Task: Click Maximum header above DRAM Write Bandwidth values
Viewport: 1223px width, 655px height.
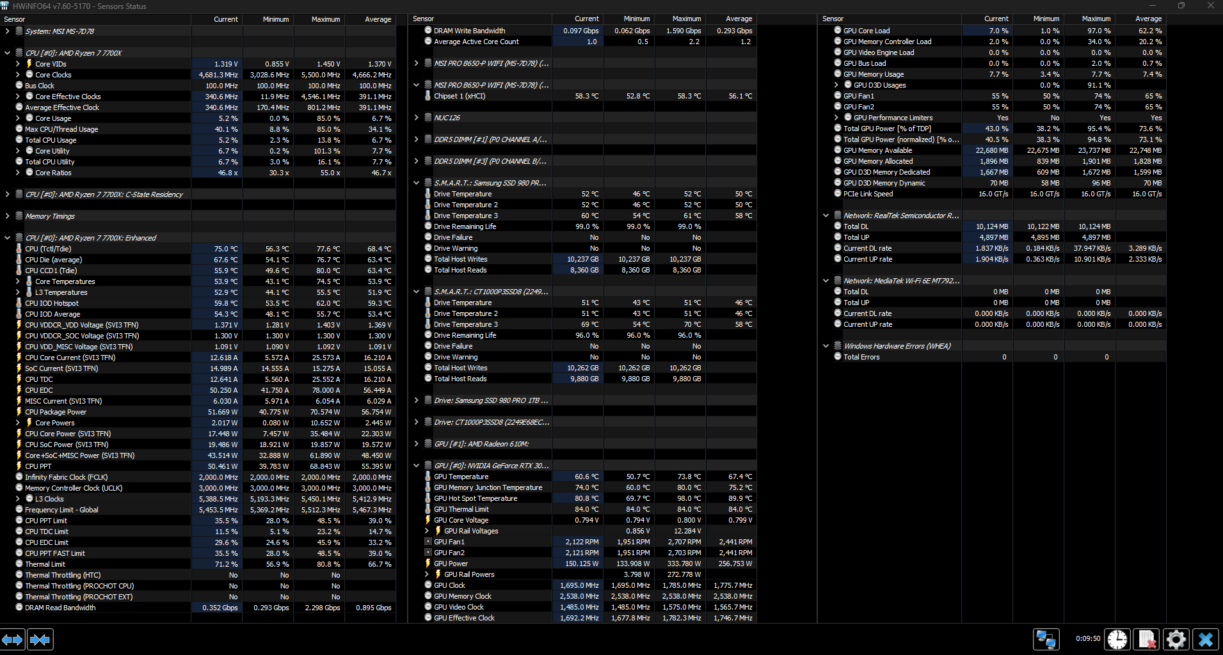Action: pos(680,19)
